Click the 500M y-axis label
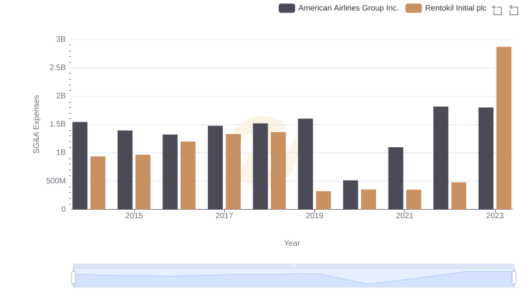Image resolution: width=526 pixels, height=303 pixels. (56, 181)
